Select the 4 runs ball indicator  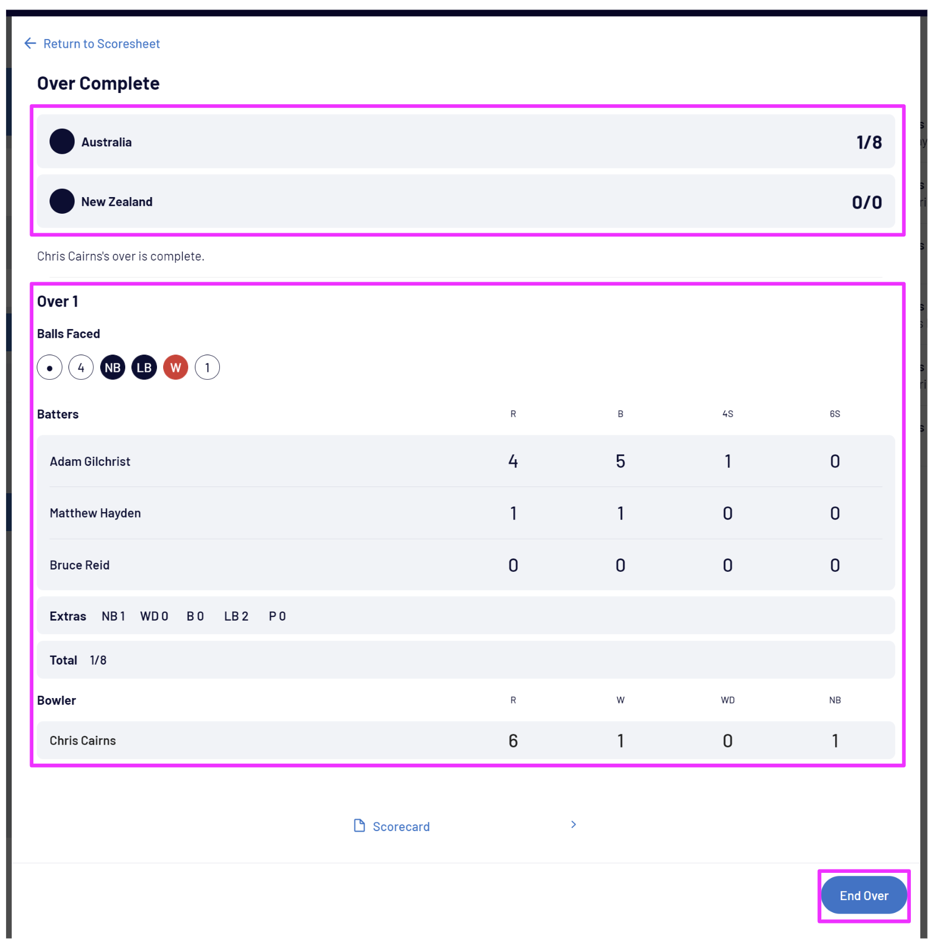(x=81, y=368)
